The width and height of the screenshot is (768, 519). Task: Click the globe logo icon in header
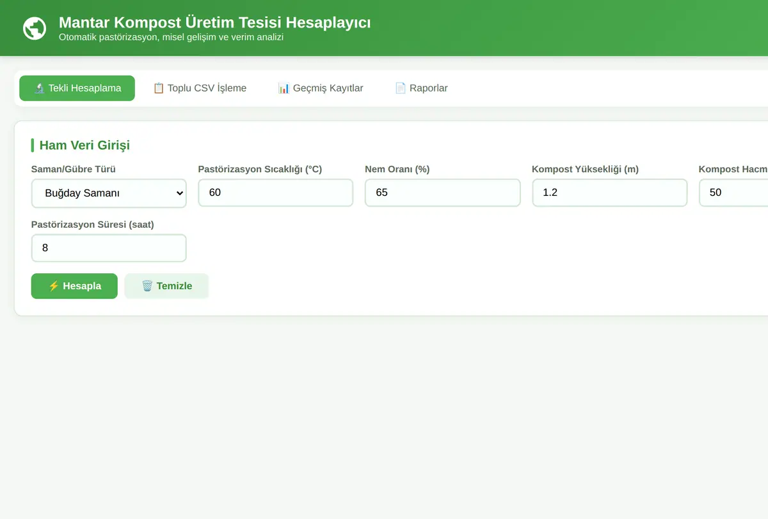coord(35,28)
